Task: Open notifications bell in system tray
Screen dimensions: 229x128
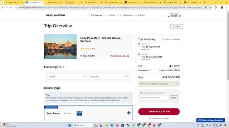Action: pyautogui.click(x=221, y=125)
